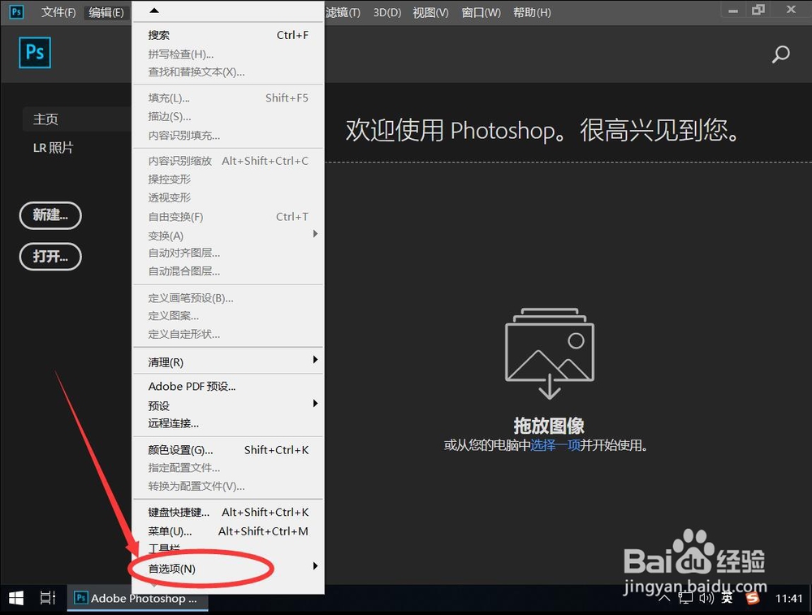Open the 滤镜(T) menu
812x615 pixels.
[x=343, y=12]
